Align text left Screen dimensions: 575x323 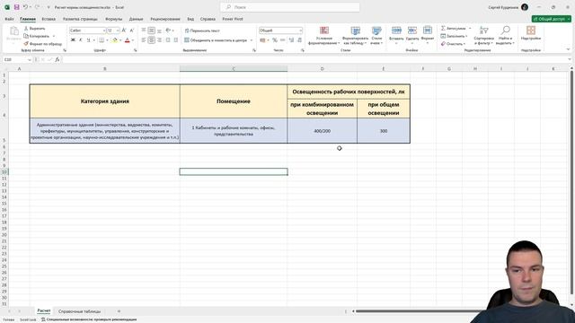[144, 39]
